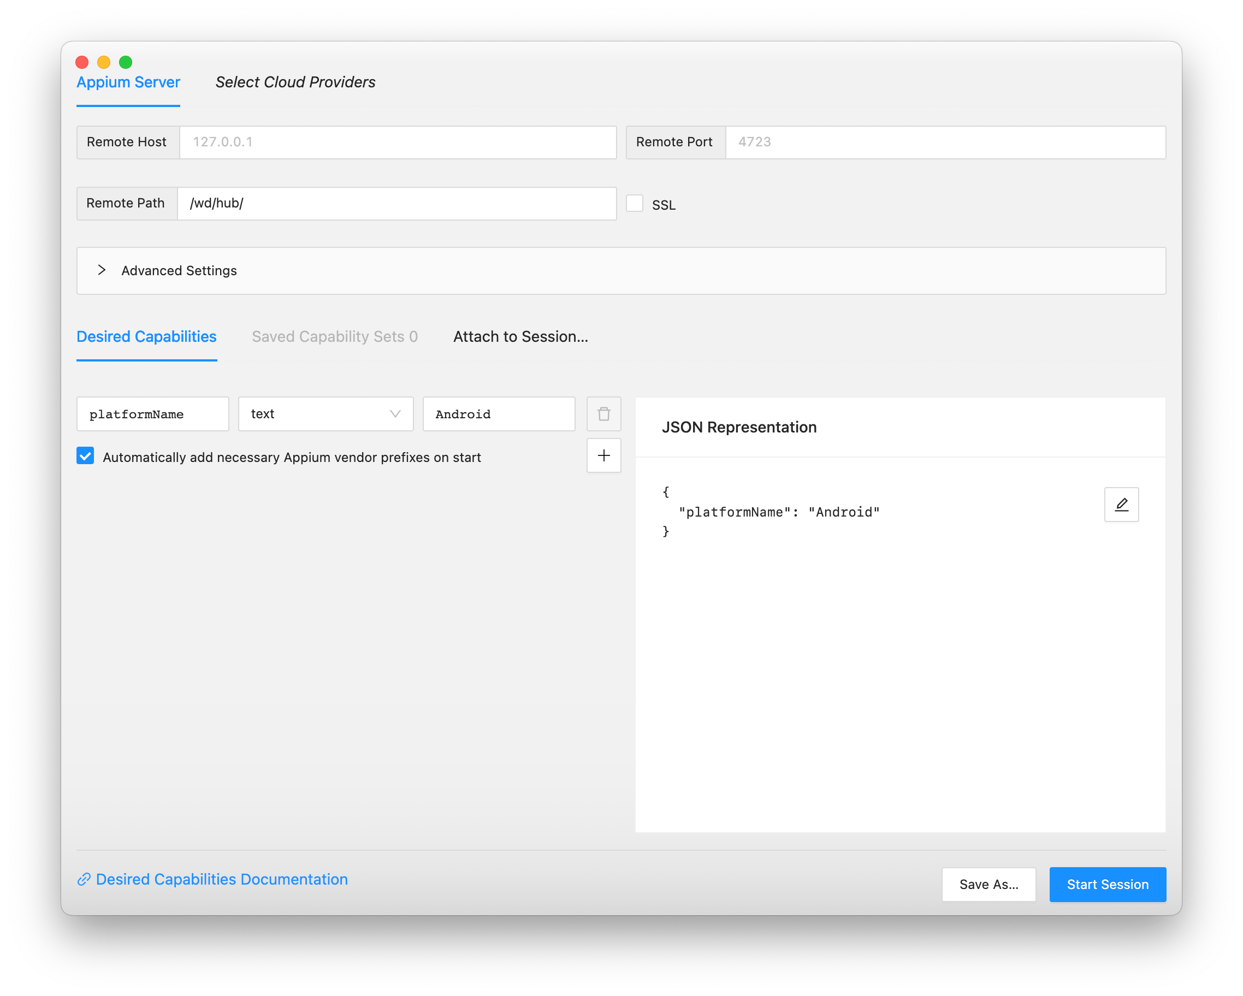Viewport: 1243px width, 996px height.
Task: Switch to Select Cloud Providers tab
Action: pyautogui.click(x=295, y=82)
